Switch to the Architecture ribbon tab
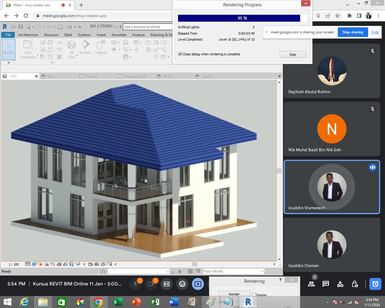Screen dimensions: 385x308 click(28, 35)
